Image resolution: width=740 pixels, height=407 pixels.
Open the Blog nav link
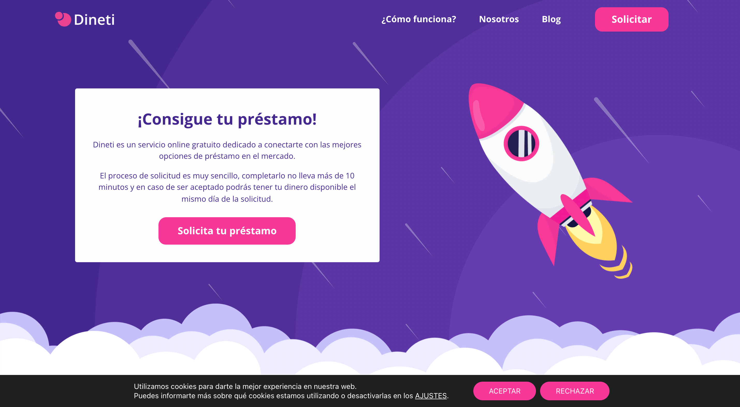551,19
